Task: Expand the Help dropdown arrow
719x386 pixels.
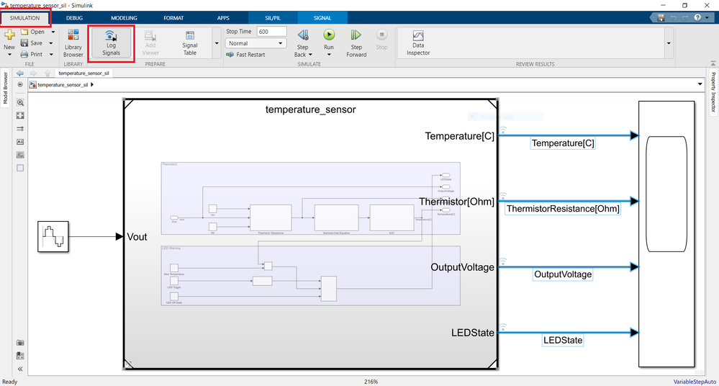Action: pyautogui.click(x=707, y=18)
